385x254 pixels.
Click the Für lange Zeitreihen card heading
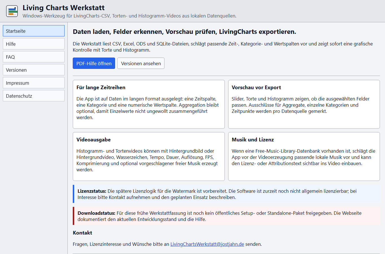tap(101, 87)
